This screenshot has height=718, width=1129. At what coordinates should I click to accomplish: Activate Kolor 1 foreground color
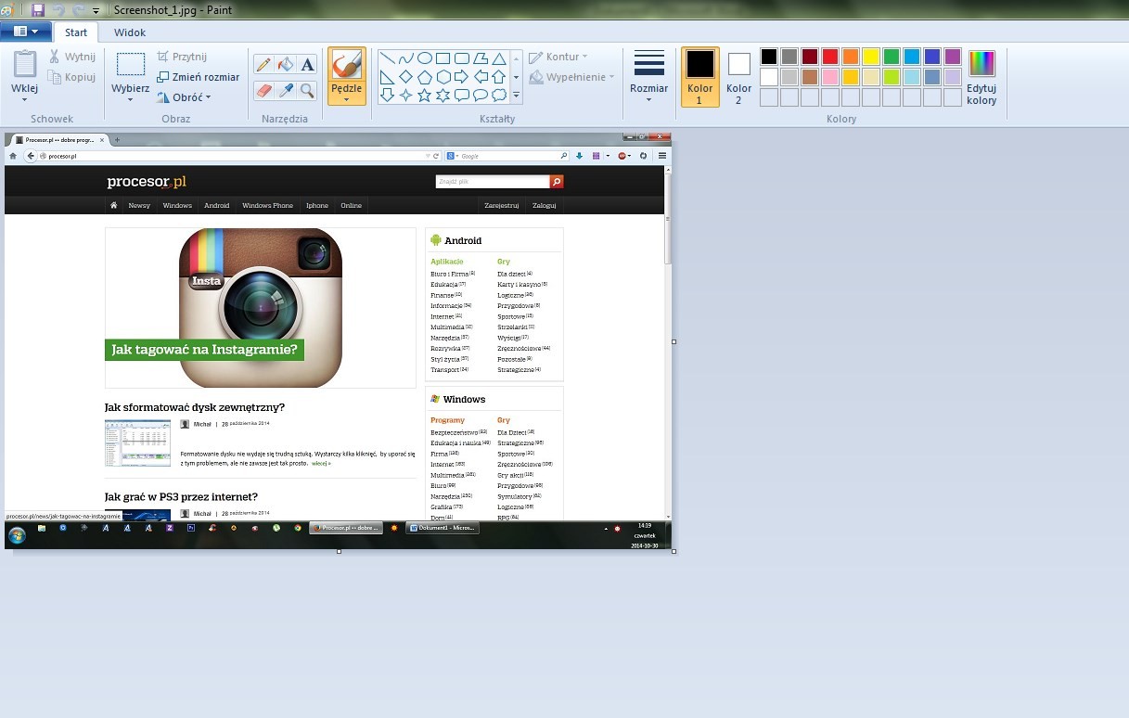(x=700, y=77)
